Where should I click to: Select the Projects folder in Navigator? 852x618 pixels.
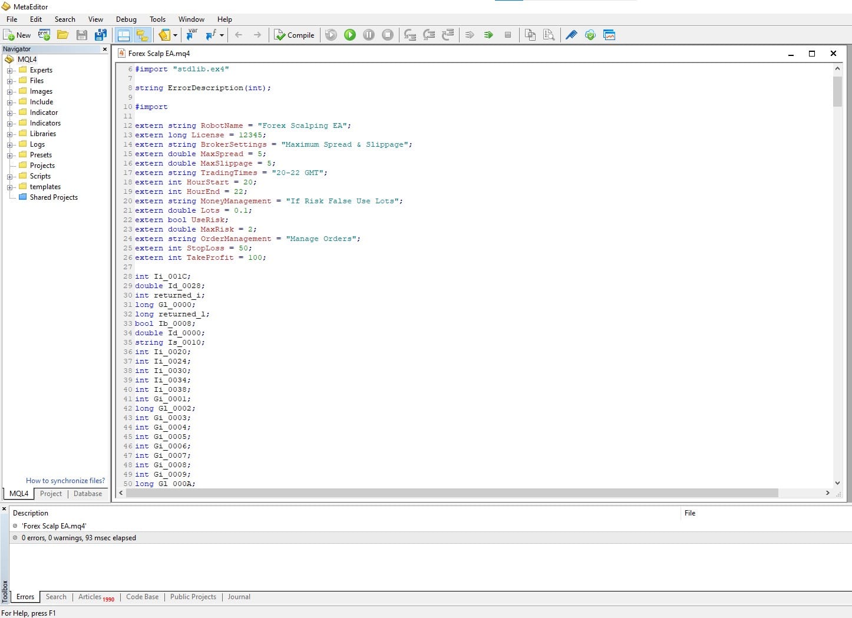(x=42, y=166)
